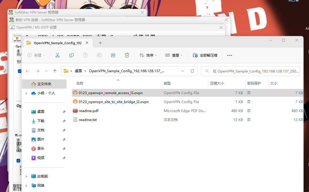Viewport: 309px width, 192px height.
Task: Click the search box in Explorer
Action: (251, 71)
